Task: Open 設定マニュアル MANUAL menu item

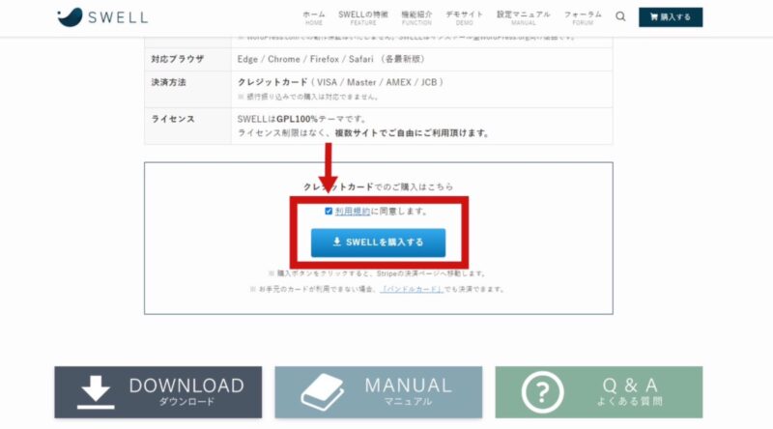Action: point(523,17)
